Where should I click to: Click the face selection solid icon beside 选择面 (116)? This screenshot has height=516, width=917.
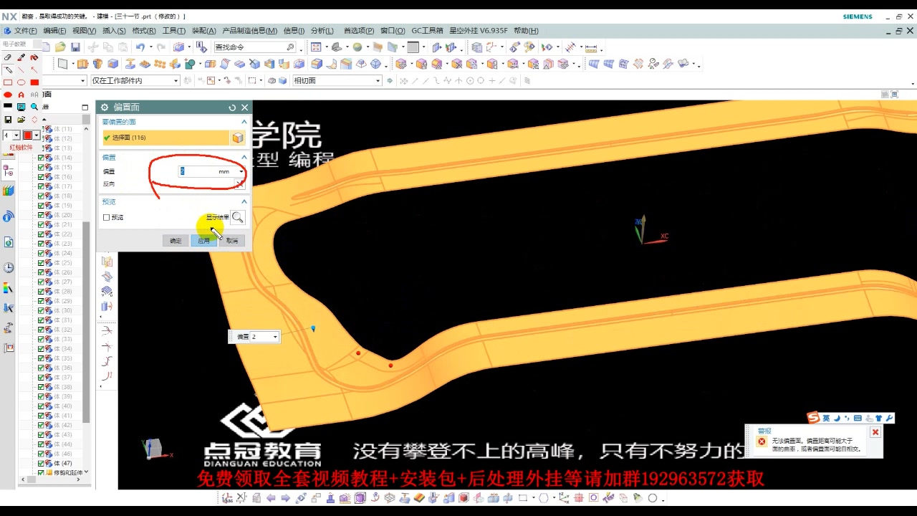pos(238,138)
